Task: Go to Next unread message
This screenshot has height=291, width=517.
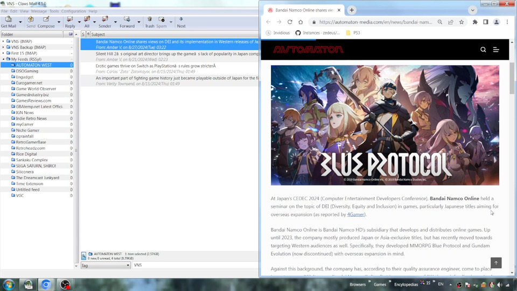Action: tap(181, 22)
